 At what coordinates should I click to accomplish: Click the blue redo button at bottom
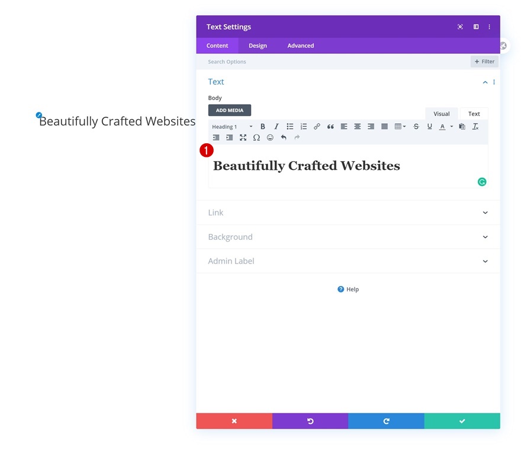pos(386,421)
